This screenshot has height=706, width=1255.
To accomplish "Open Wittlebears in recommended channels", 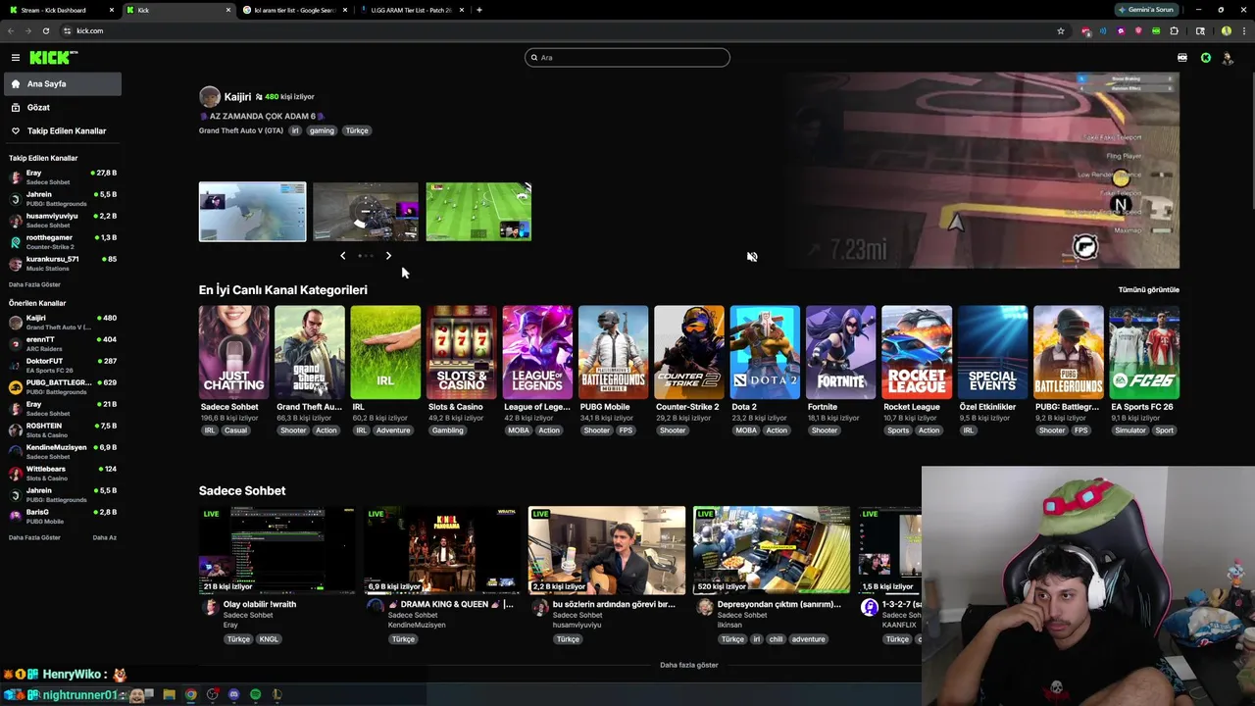I will point(61,474).
